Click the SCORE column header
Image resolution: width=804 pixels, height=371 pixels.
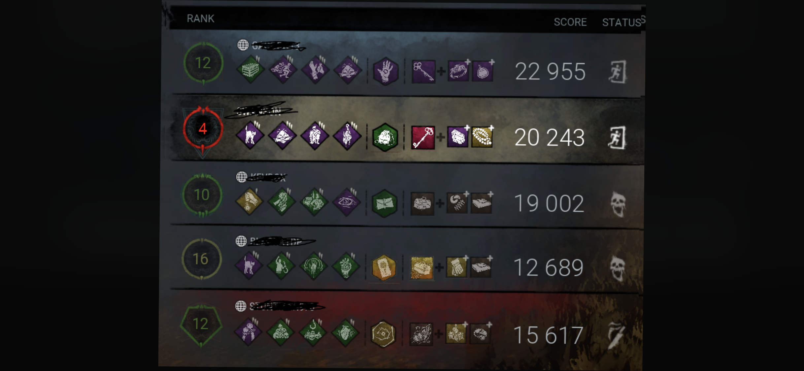click(x=570, y=22)
